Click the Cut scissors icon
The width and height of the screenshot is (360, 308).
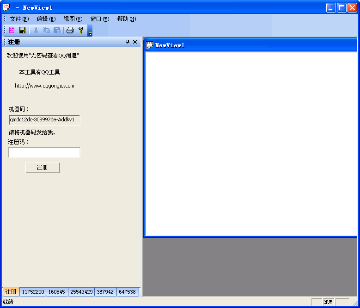click(x=36, y=30)
